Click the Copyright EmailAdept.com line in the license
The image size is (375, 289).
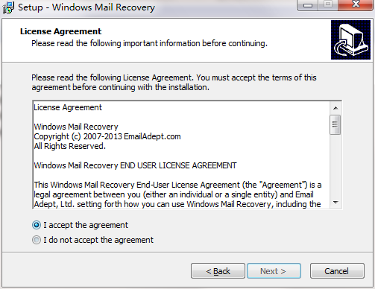[107, 136]
